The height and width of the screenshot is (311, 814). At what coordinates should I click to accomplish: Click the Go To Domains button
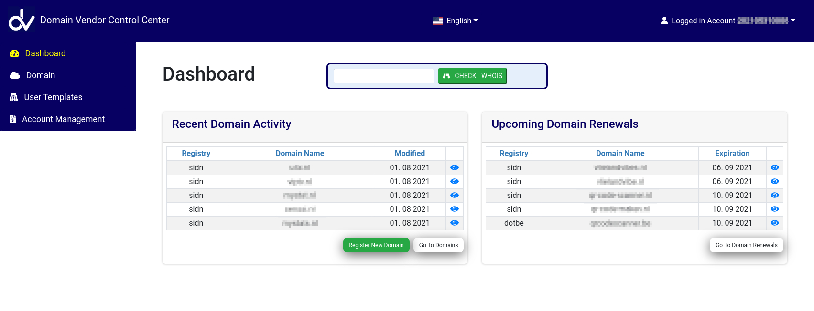438,245
